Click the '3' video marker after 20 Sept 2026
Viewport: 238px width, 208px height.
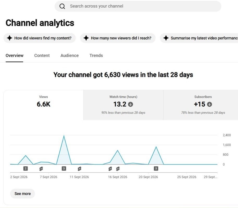pyautogui.click(x=156, y=168)
